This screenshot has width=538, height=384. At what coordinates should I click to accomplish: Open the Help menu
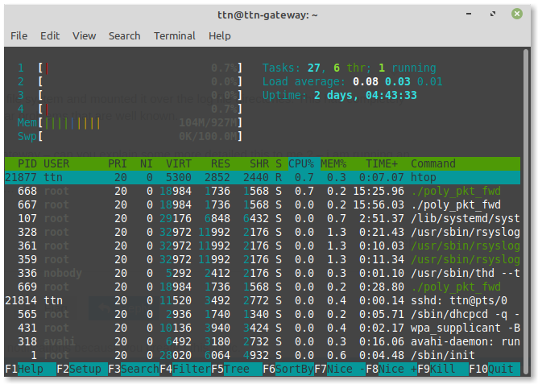[x=220, y=35]
